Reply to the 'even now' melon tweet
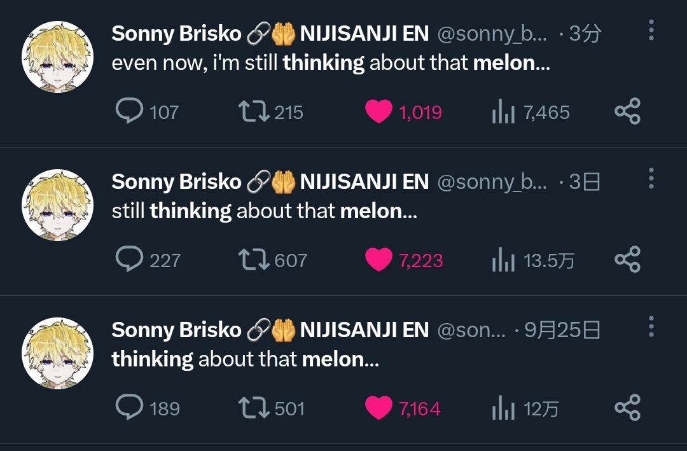 pyautogui.click(x=130, y=112)
